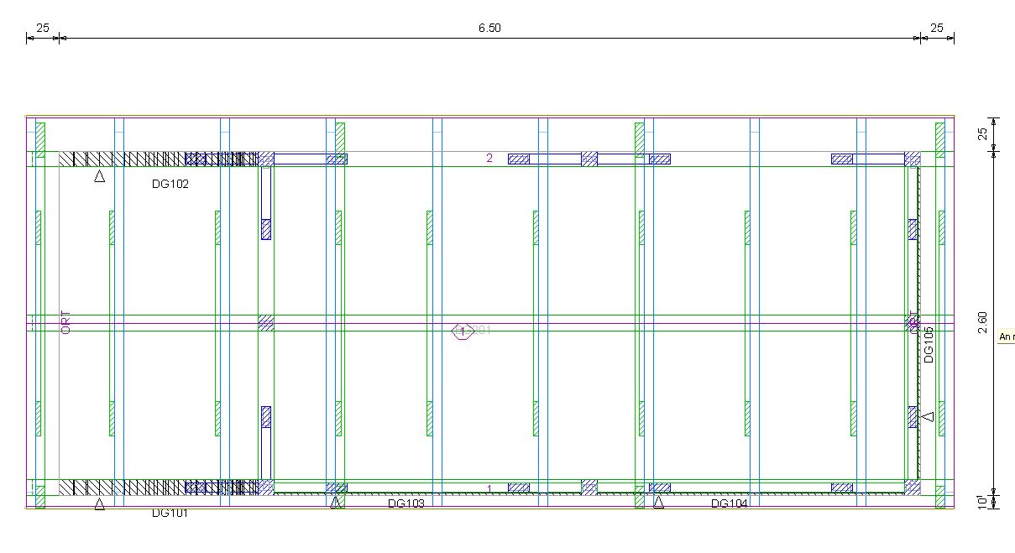Select the vertical DG105 label

[x=929, y=344]
